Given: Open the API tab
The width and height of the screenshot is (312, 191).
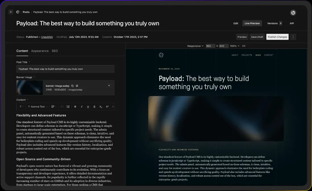Looking at the screenshot, I should click(292, 23).
